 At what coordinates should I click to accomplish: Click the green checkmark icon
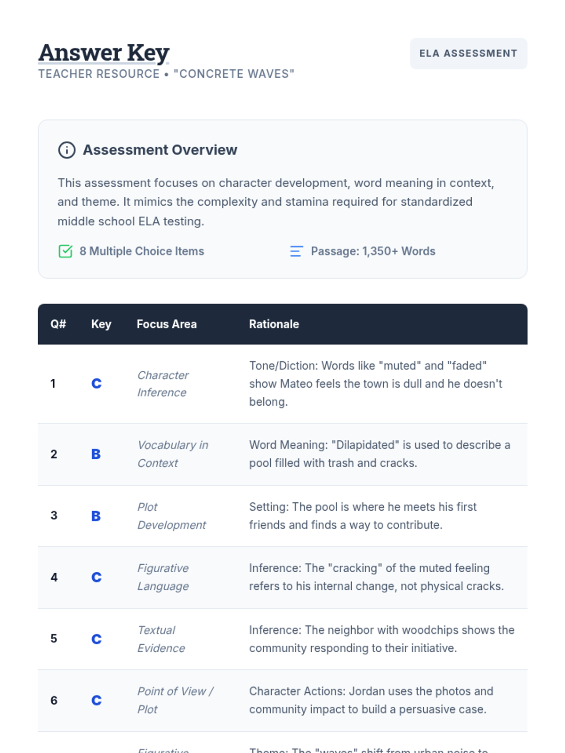click(x=65, y=251)
